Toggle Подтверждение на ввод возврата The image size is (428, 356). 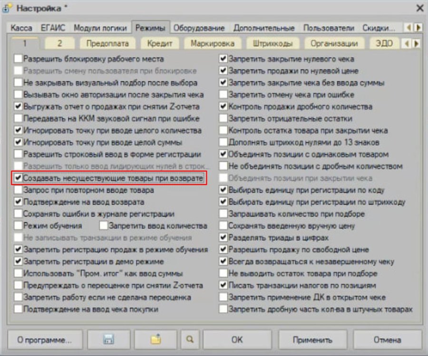coord(18,202)
